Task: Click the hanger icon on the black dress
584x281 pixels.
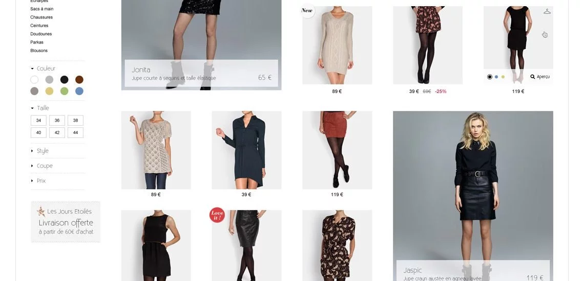Action: pyautogui.click(x=547, y=11)
